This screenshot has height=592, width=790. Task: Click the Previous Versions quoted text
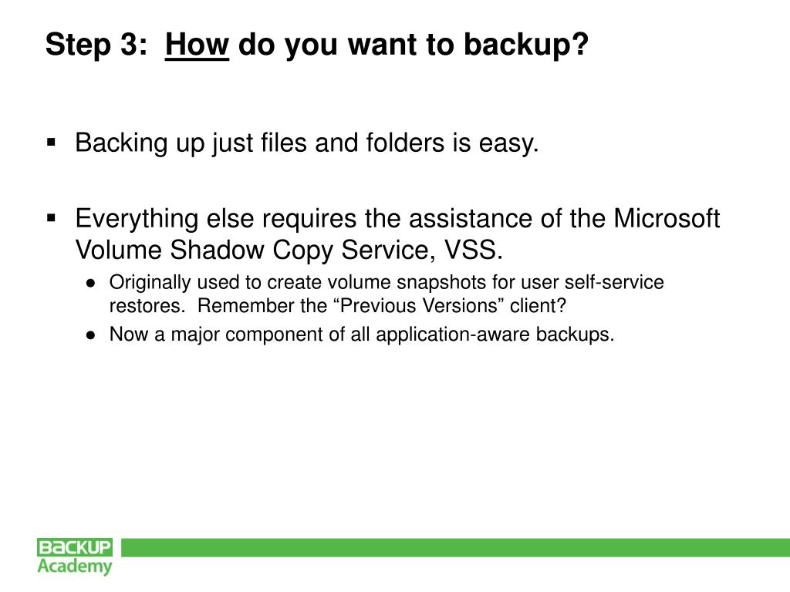(419, 306)
